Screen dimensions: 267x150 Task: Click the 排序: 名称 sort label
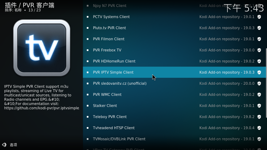tap(13, 10)
